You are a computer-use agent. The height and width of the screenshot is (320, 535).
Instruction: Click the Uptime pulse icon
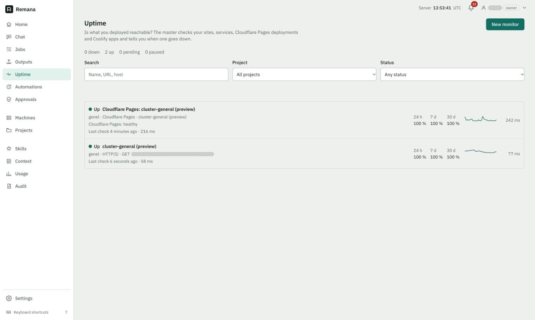[9, 74]
